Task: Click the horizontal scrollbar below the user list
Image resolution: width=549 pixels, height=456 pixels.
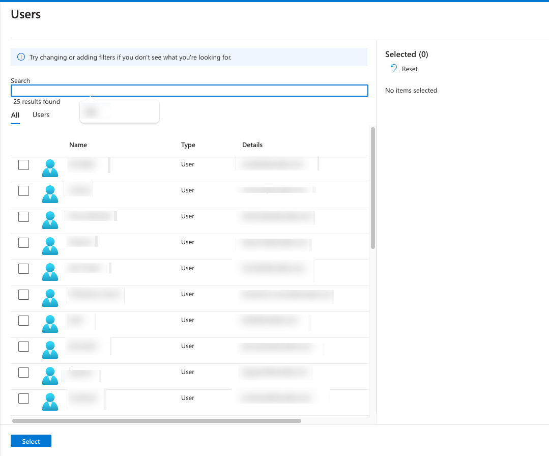Action: point(156,421)
